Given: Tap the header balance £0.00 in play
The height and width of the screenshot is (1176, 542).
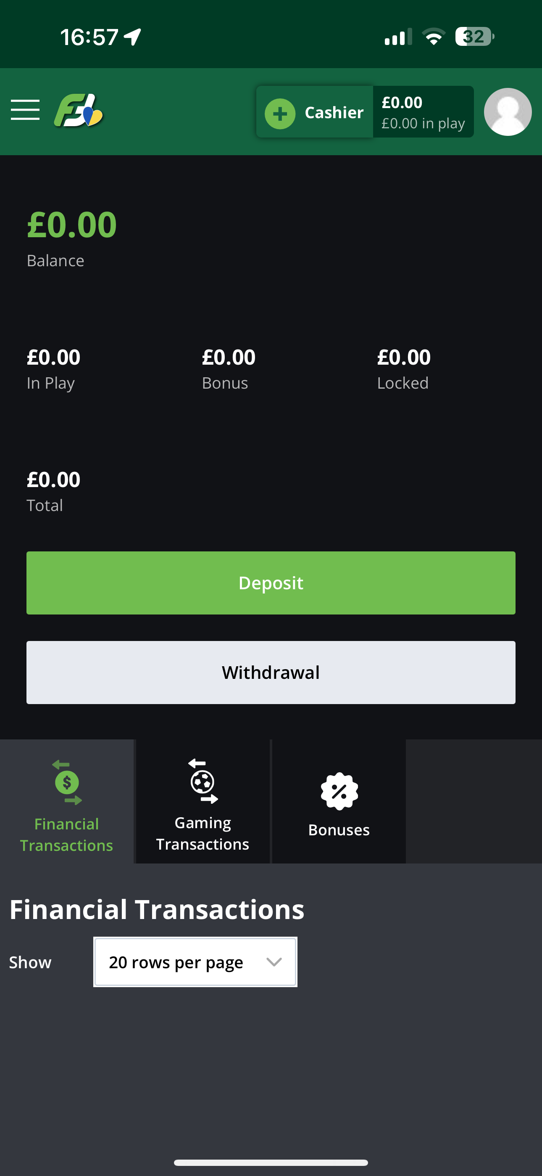Looking at the screenshot, I should click(x=423, y=112).
